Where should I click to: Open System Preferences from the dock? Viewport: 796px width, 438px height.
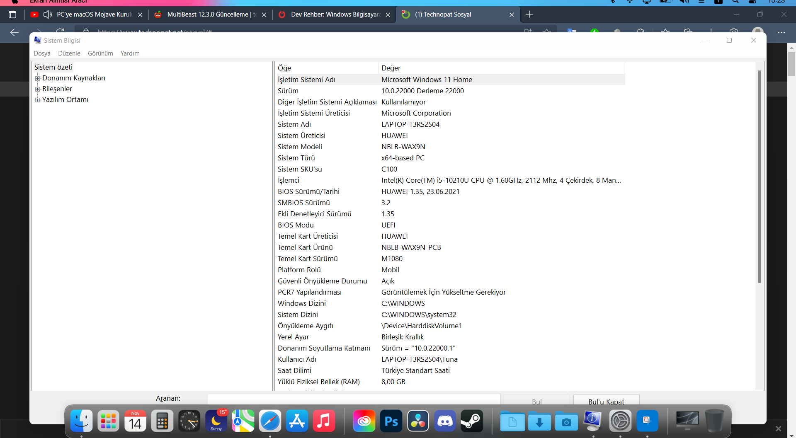click(x=620, y=421)
